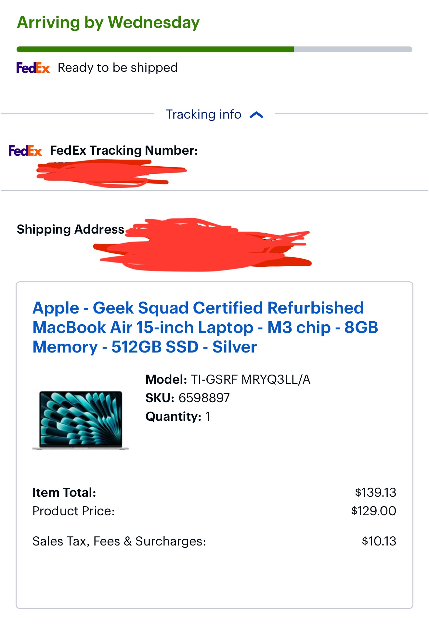Click the SKU 6598897 text
429x629 pixels.
pos(188,398)
